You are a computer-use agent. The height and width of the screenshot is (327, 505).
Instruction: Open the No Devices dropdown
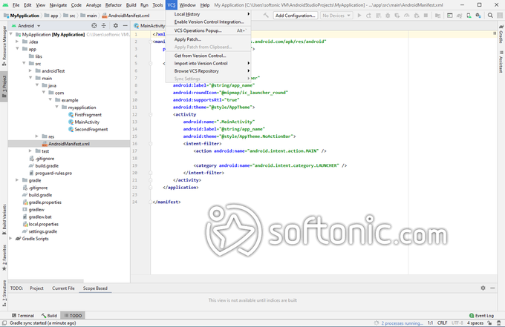(x=336, y=16)
